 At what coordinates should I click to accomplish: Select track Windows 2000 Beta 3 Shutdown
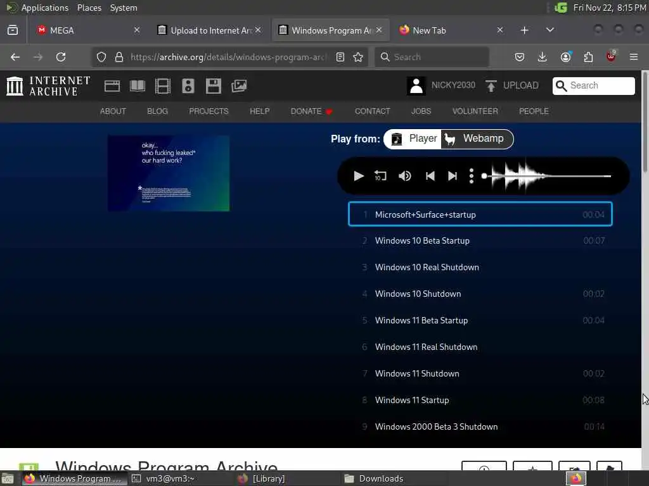480,427
